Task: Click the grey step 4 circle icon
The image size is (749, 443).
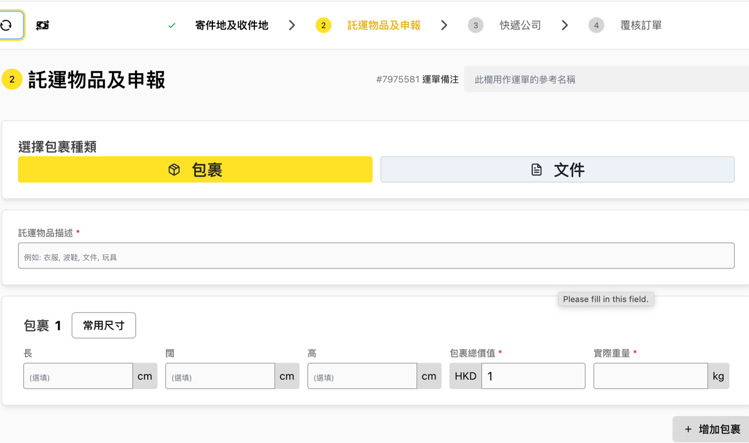Action: [x=596, y=25]
